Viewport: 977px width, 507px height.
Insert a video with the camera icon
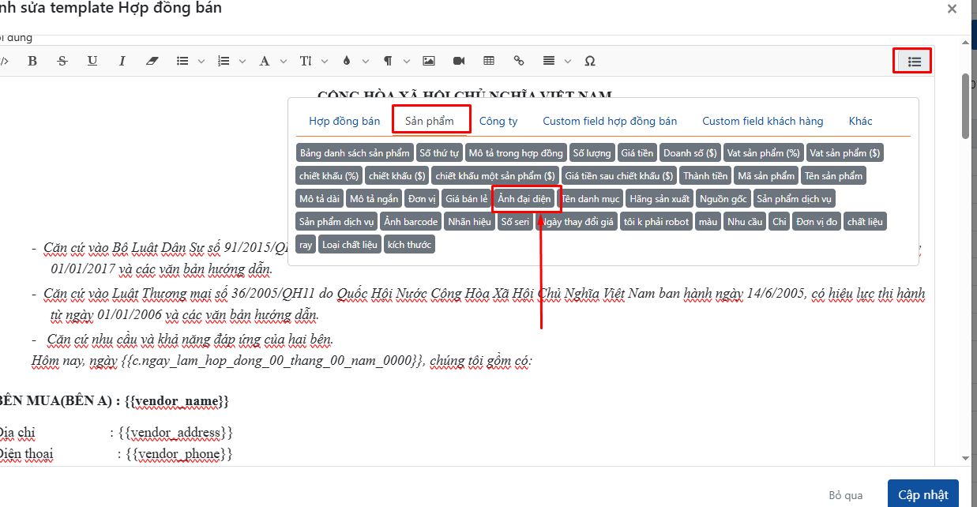459,61
